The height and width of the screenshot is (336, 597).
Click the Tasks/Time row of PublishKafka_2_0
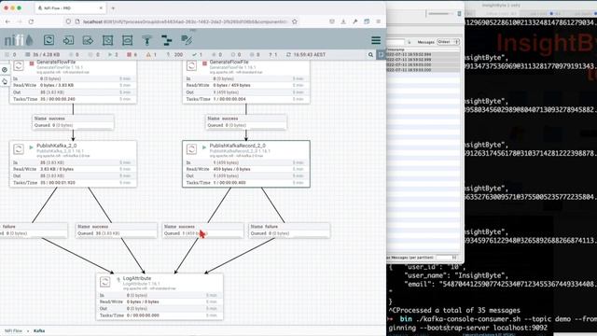73,183
